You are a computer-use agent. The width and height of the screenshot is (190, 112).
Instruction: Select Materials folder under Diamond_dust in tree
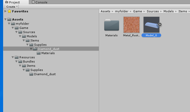tap(48, 53)
